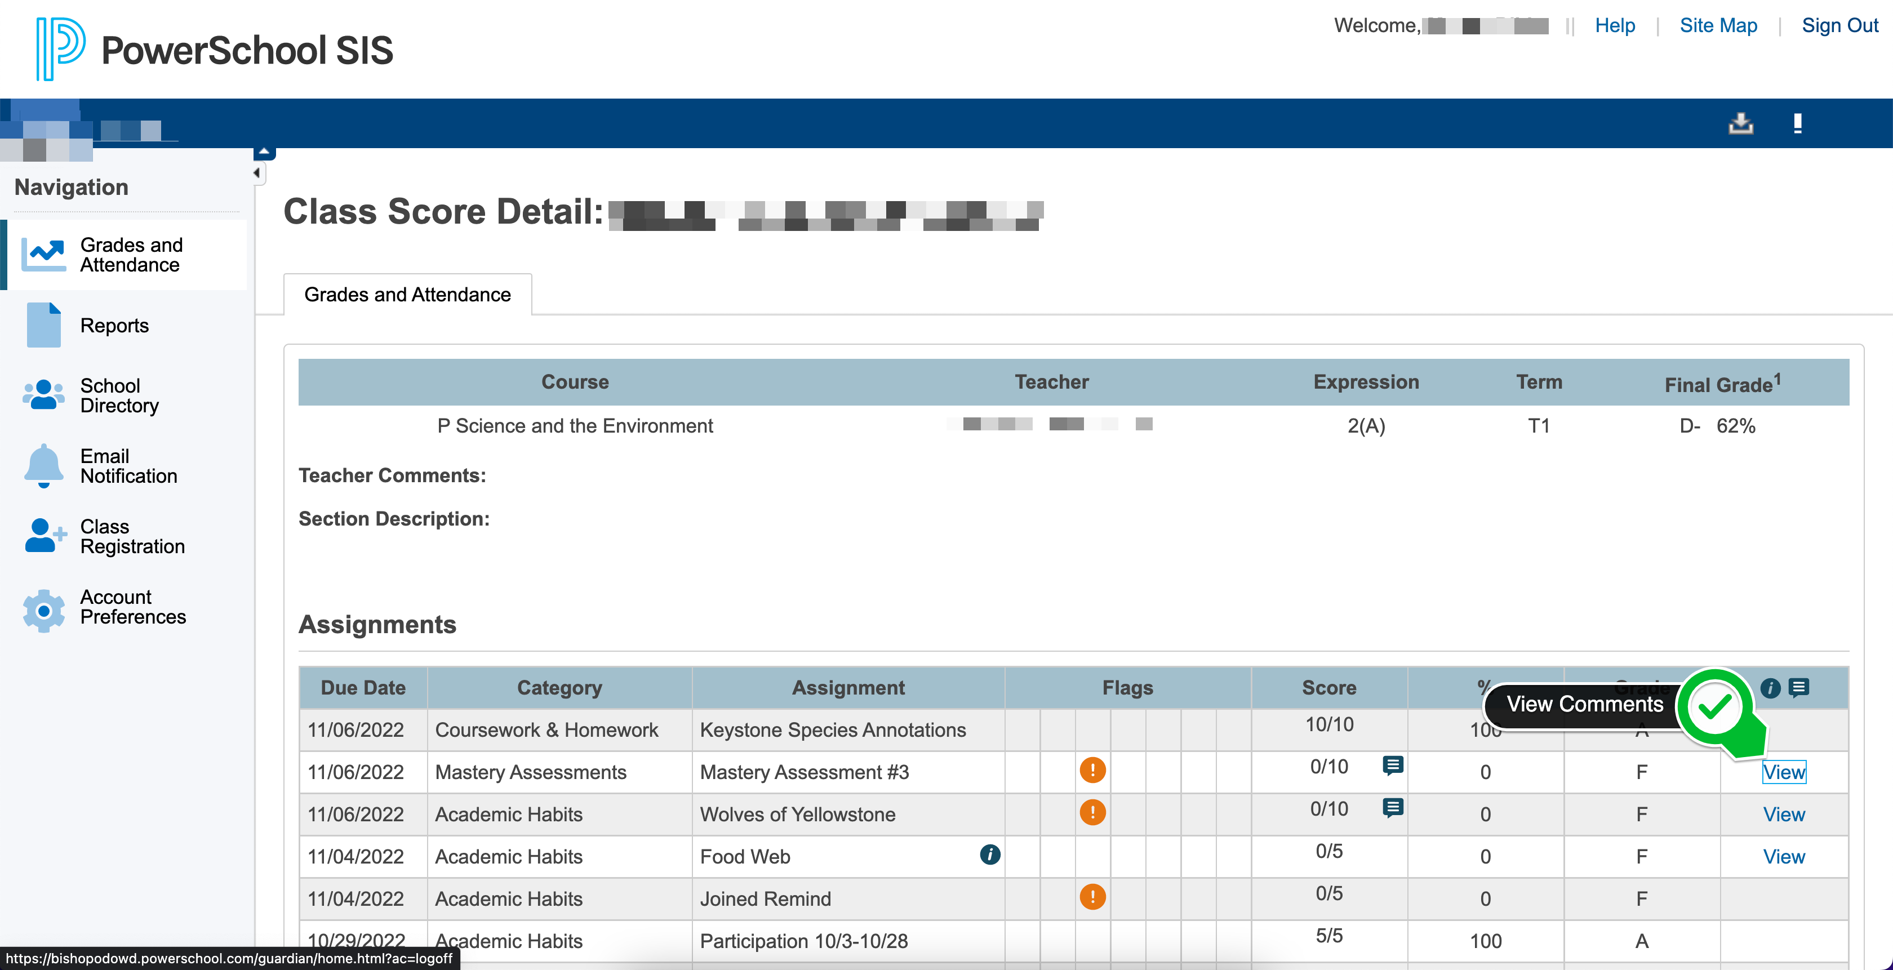The width and height of the screenshot is (1893, 970).
Task: Click the Final Grade header
Action: [1722, 384]
